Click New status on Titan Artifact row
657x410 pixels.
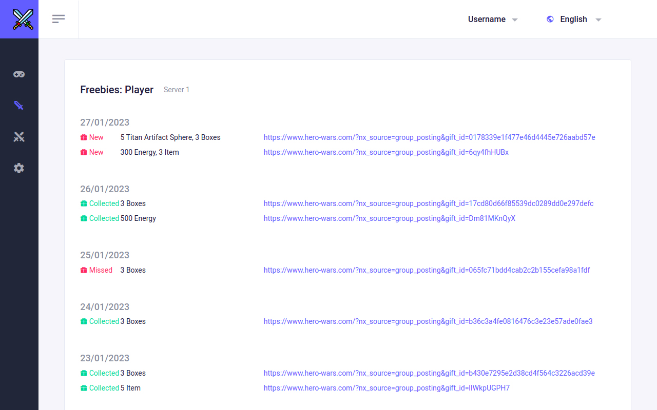[96, 137]
